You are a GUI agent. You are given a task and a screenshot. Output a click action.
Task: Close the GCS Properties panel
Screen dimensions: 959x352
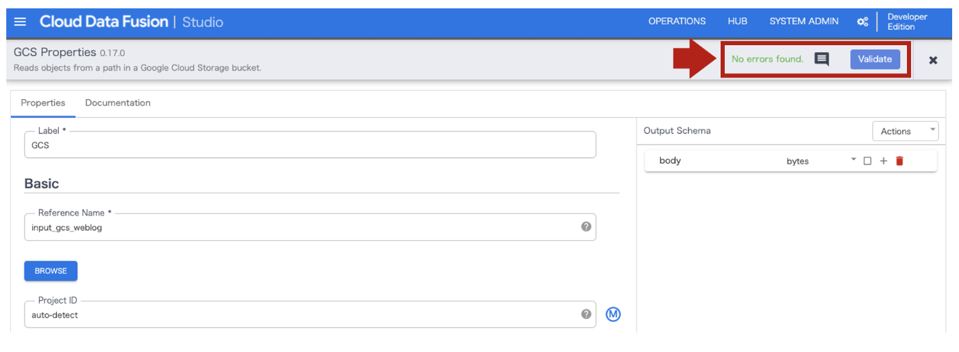click(x=932, y=60)
